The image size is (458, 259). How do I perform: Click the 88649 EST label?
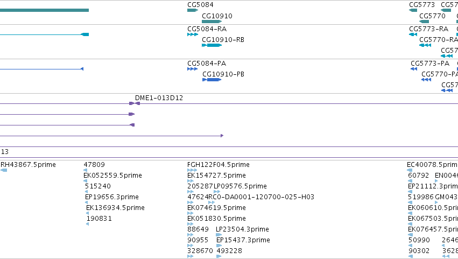click(198, 229)
